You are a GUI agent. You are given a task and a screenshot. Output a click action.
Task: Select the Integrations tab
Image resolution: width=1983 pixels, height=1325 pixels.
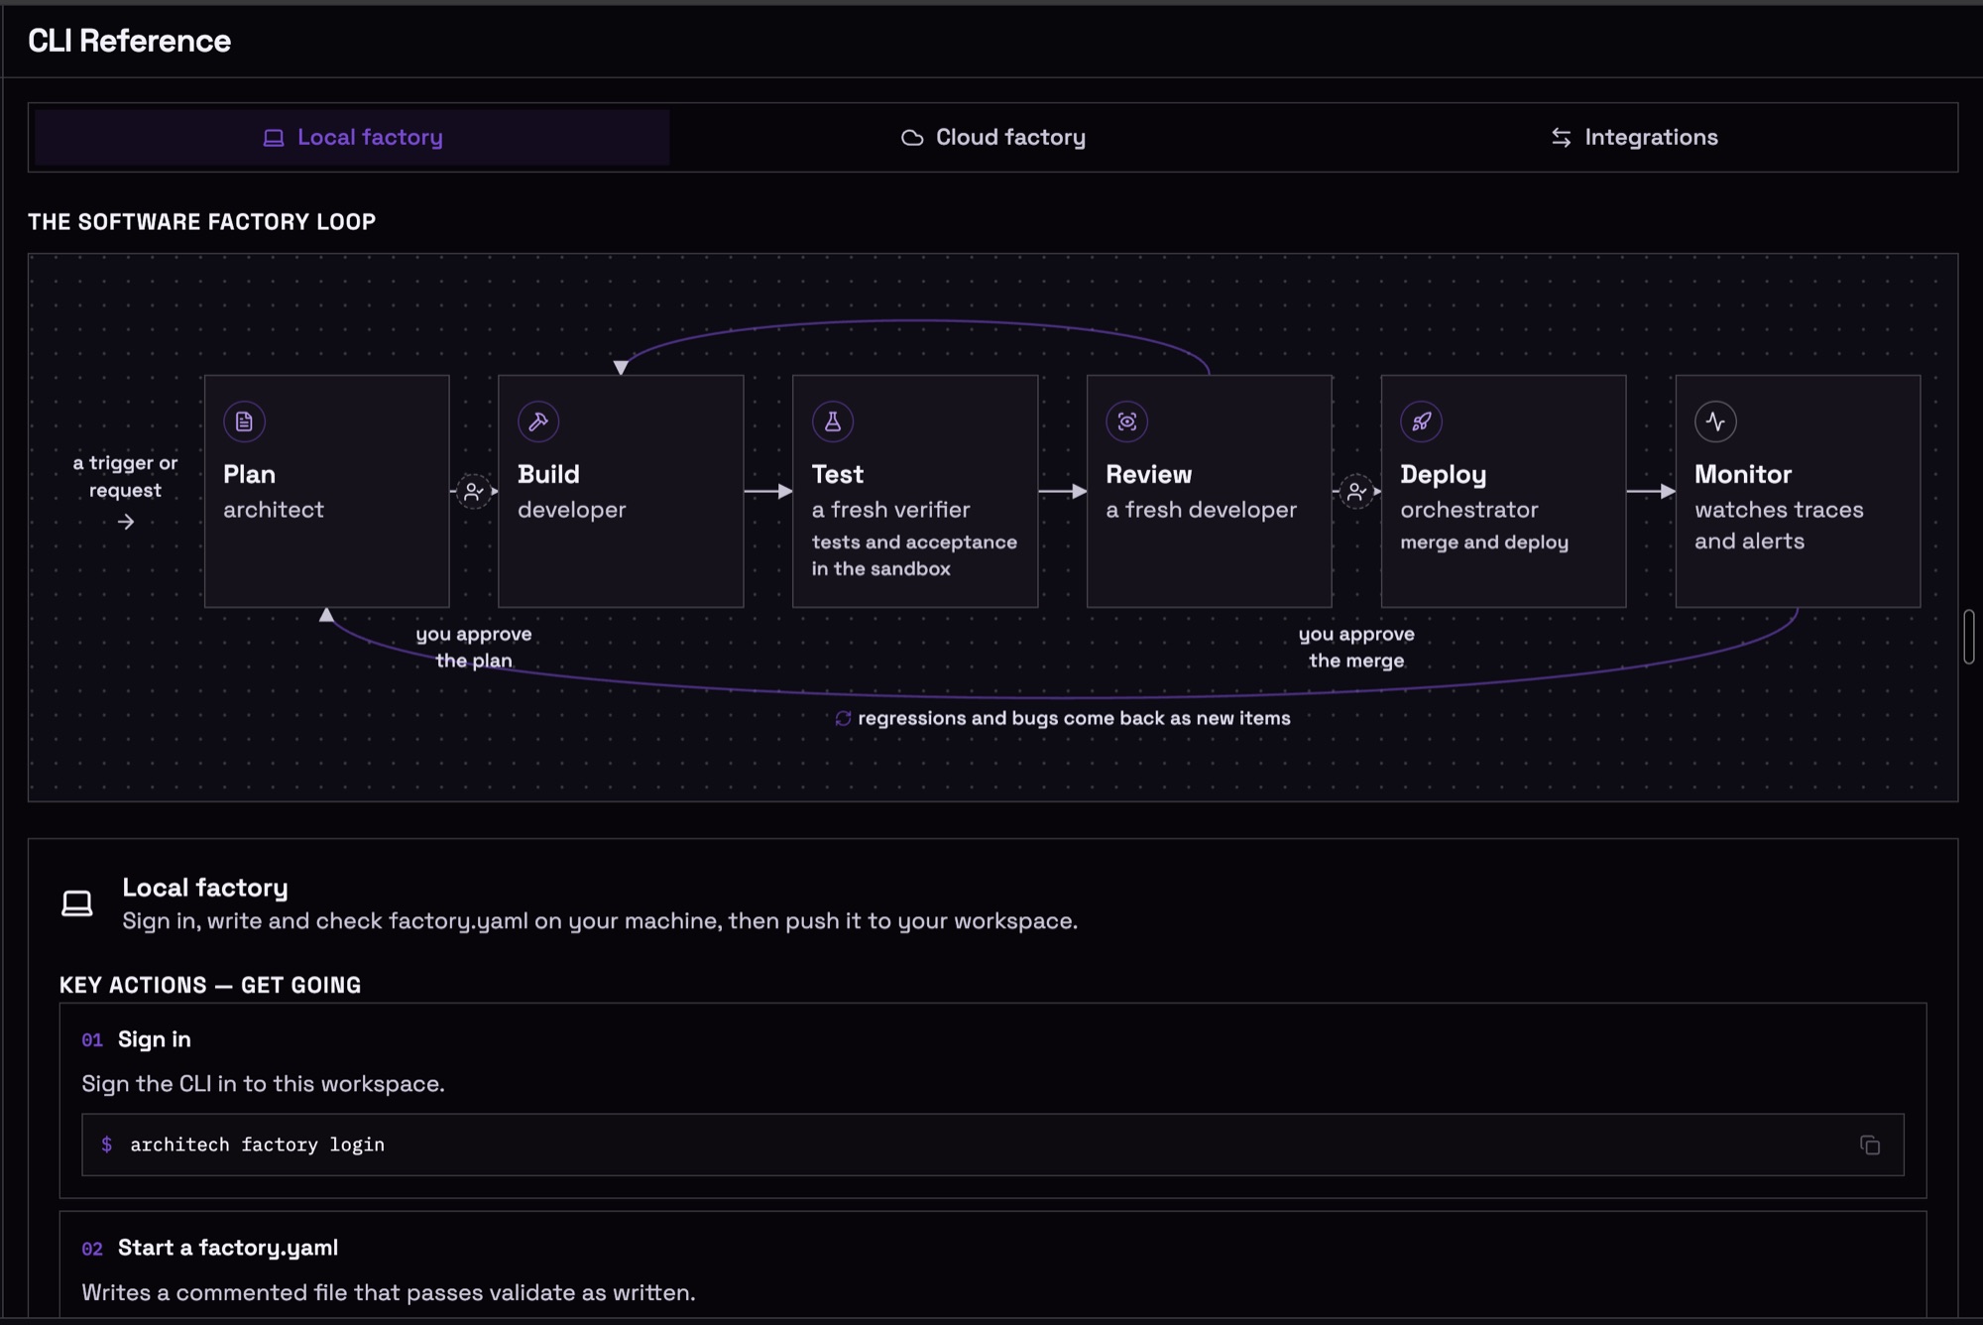point(1634,138)
